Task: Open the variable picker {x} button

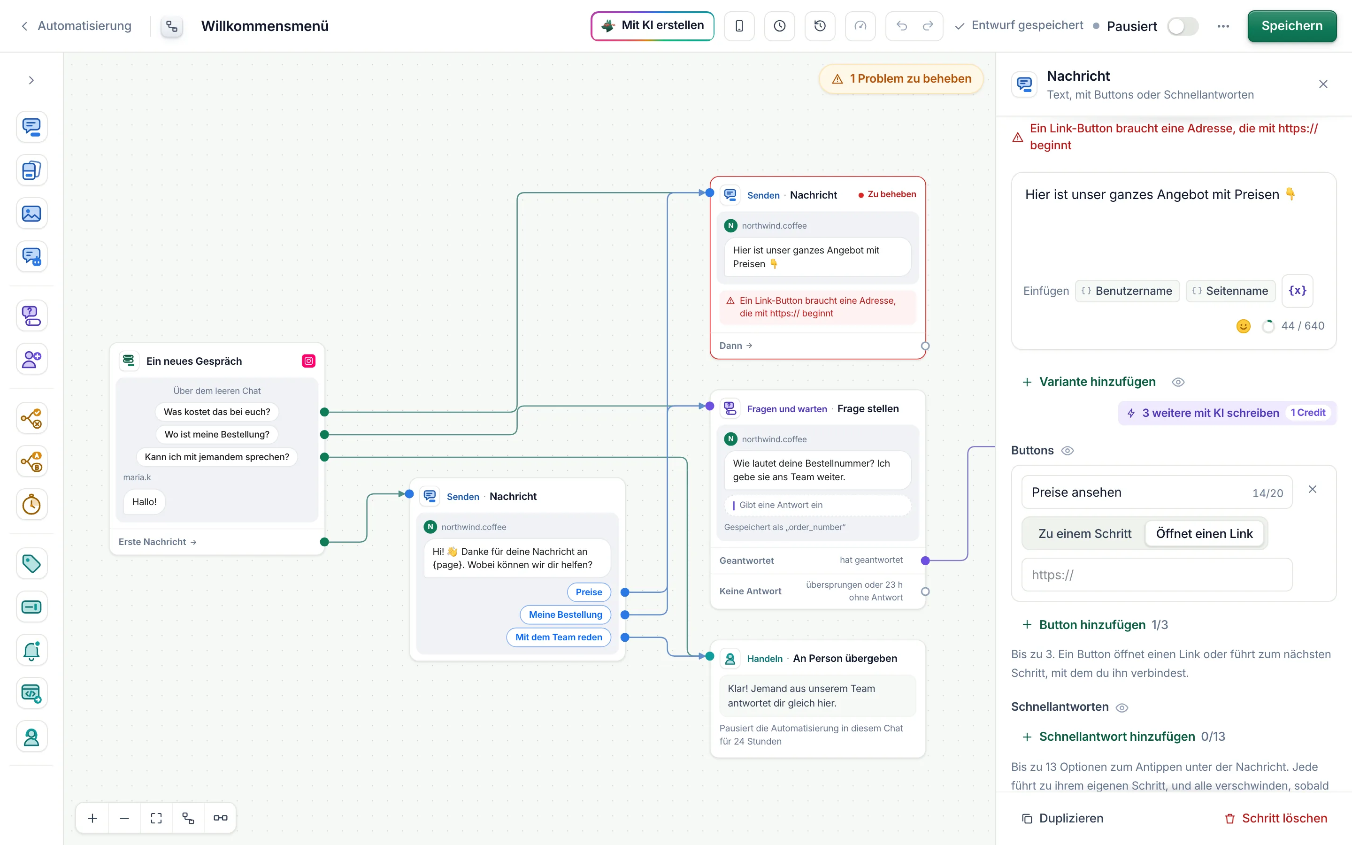Action: pos(1297,291)
